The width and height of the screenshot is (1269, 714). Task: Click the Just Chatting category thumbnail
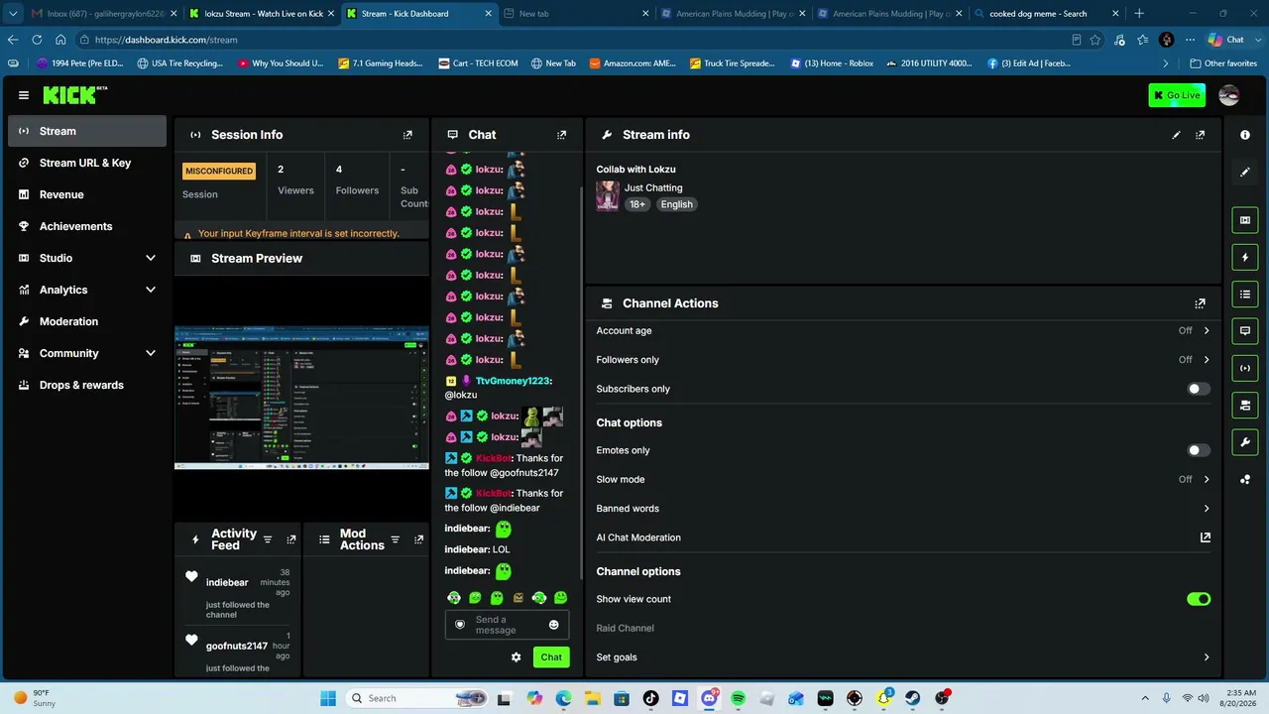(608, 196)
